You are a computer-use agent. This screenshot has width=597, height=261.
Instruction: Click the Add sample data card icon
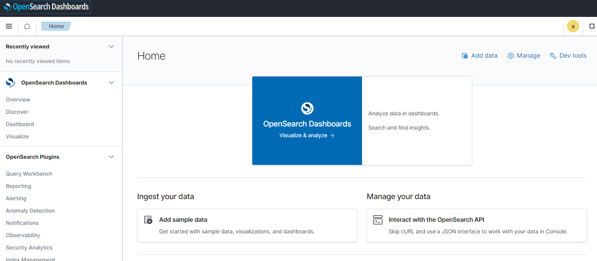pyautogui.click(x=148, y=220)
